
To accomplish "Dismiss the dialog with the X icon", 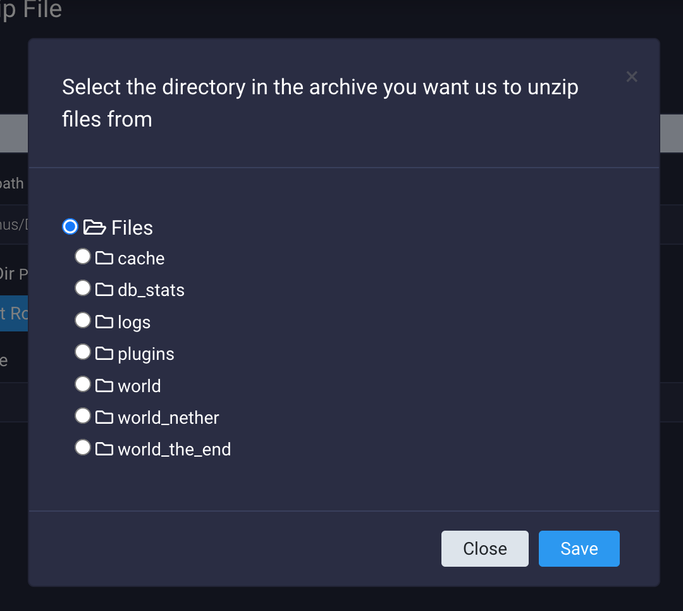I will 631,77.
